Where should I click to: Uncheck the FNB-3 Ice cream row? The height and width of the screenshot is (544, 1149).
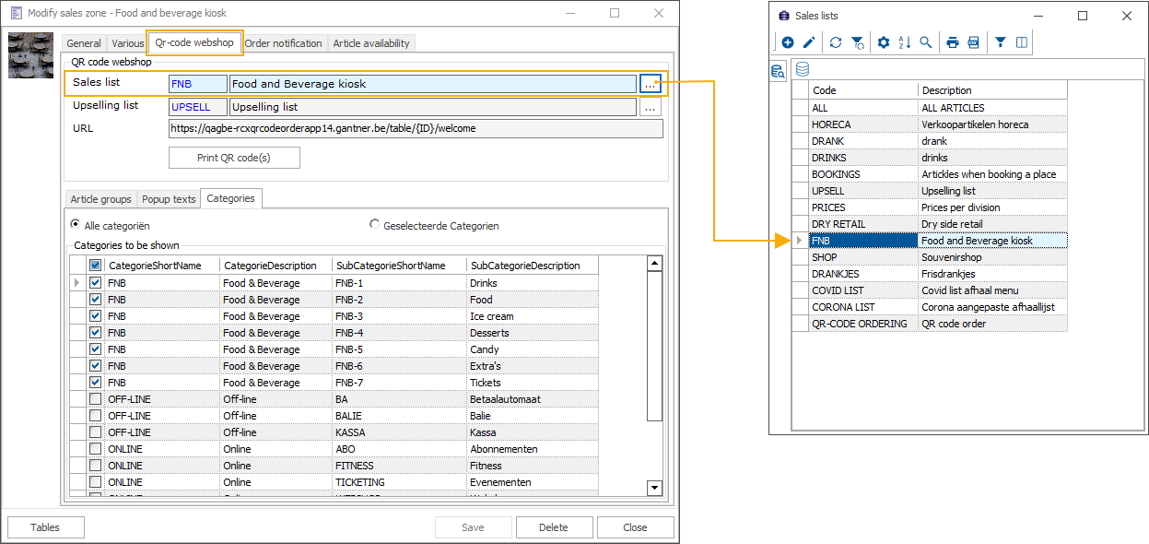96,316
